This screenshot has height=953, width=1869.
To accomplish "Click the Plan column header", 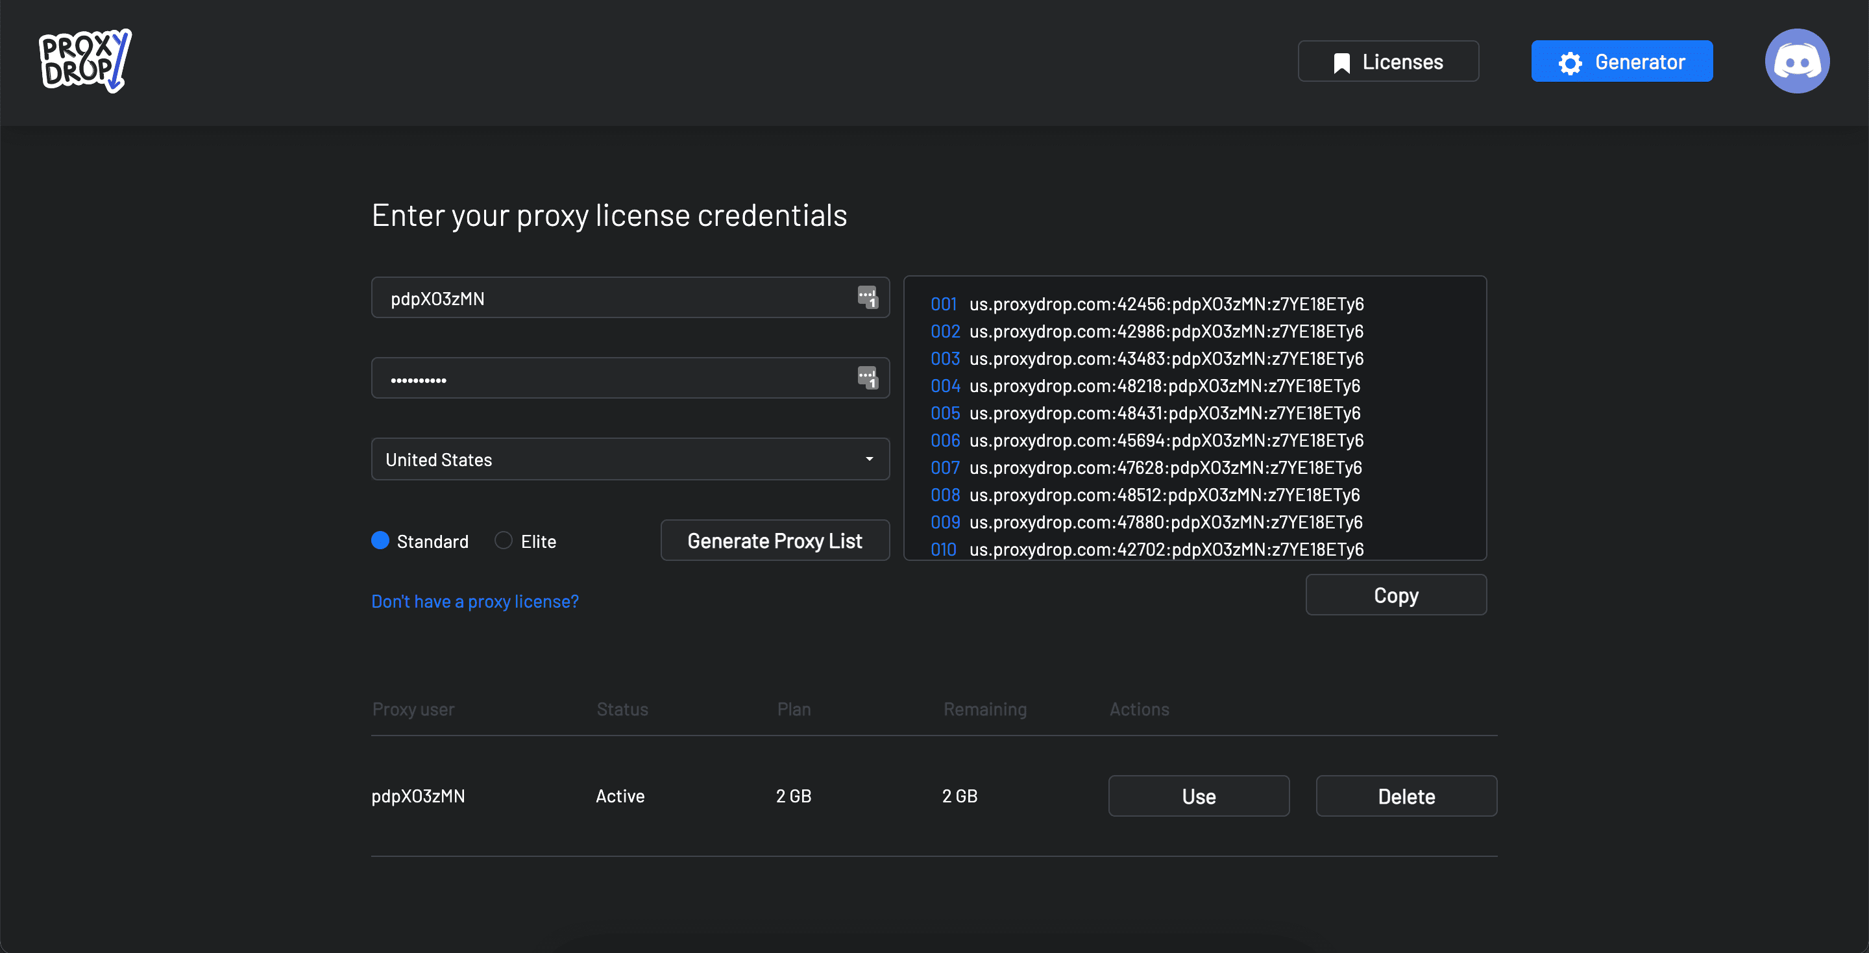I will [794, 709].
